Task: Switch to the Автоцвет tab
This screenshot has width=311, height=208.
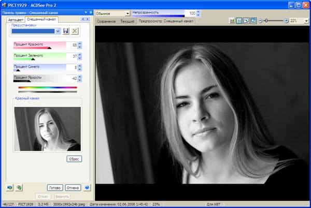Action: point(16,20)
